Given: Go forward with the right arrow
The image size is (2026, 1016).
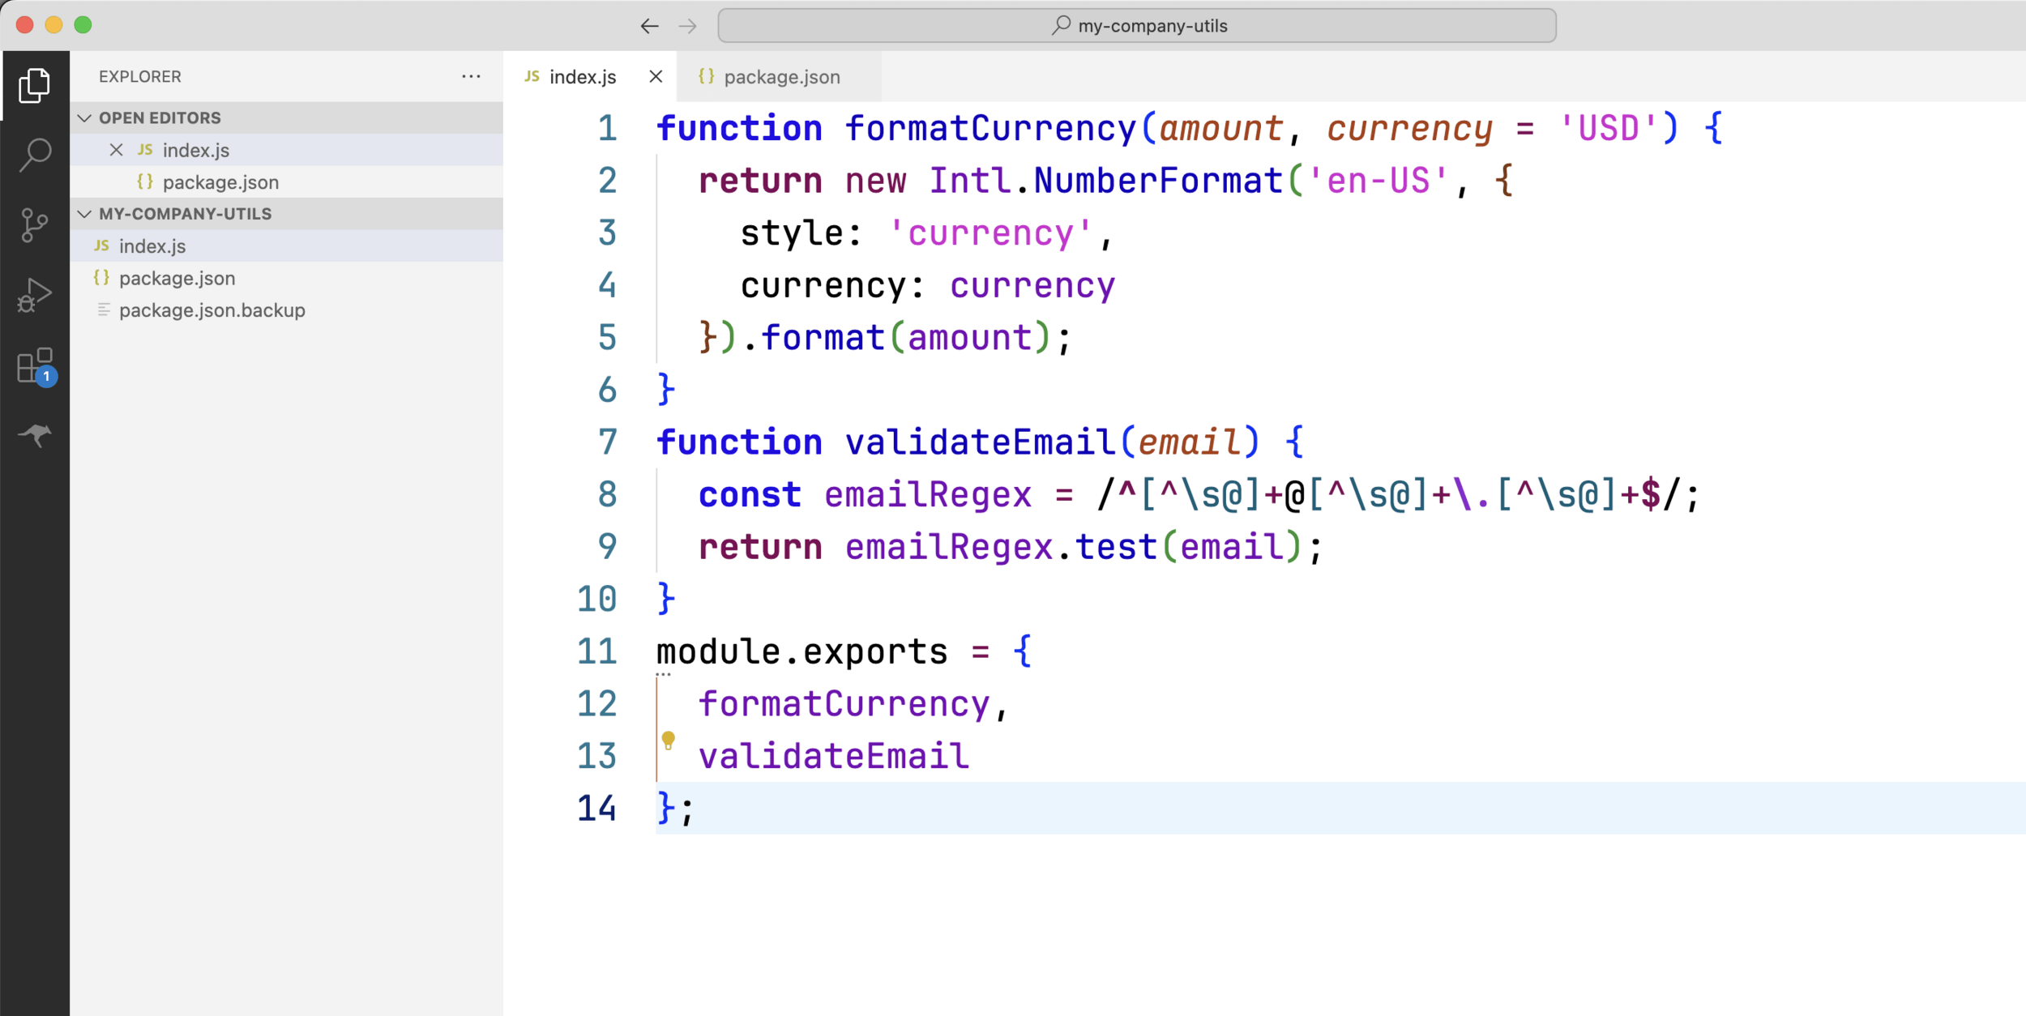Looking at the screenshot, I should point(688,26).
